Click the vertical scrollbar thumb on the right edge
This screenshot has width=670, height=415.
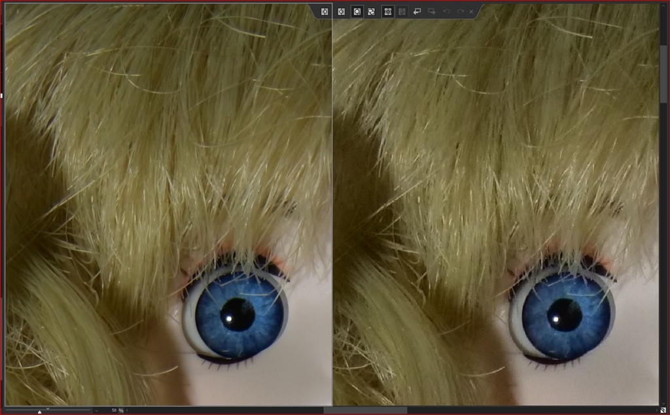point(663,73)
